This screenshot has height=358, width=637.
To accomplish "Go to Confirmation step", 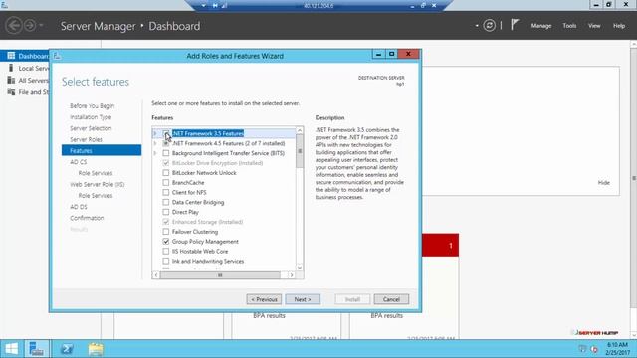I will pos(87,218).
